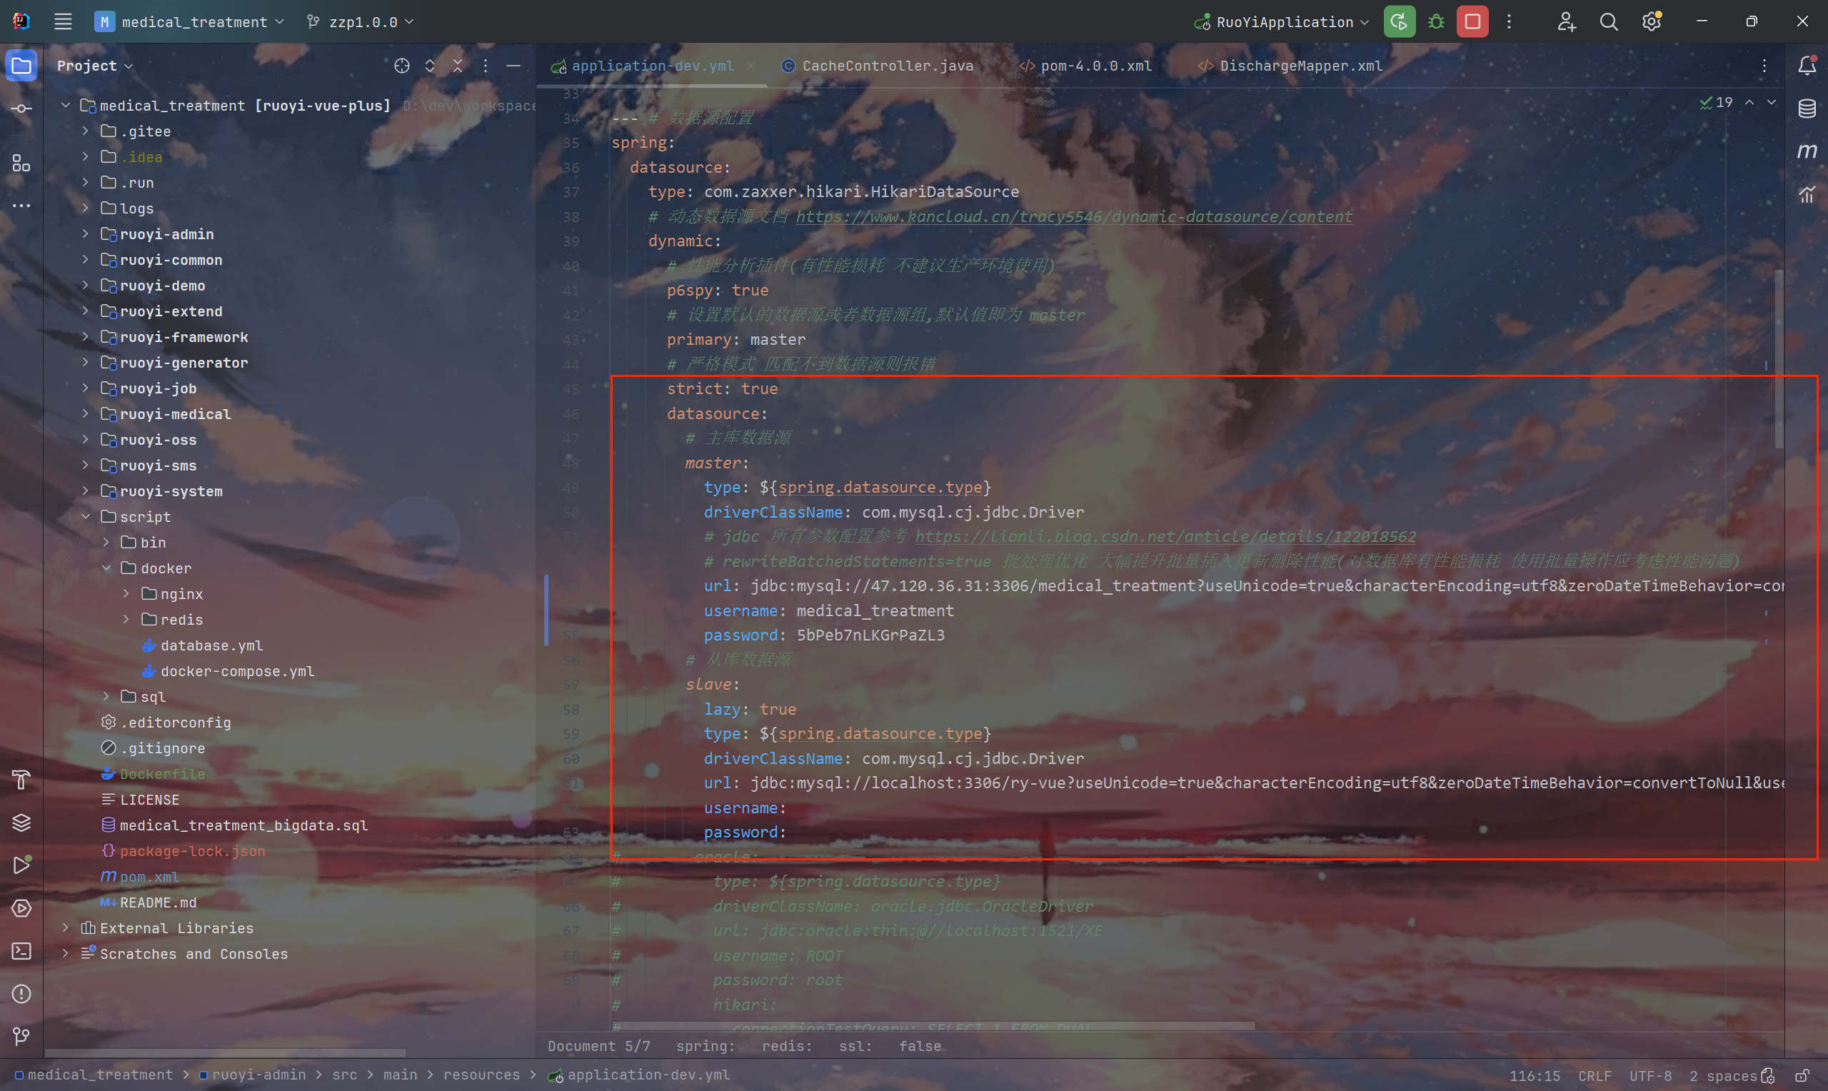
Task: Open the Run tool window
Action: coord(21,865)
